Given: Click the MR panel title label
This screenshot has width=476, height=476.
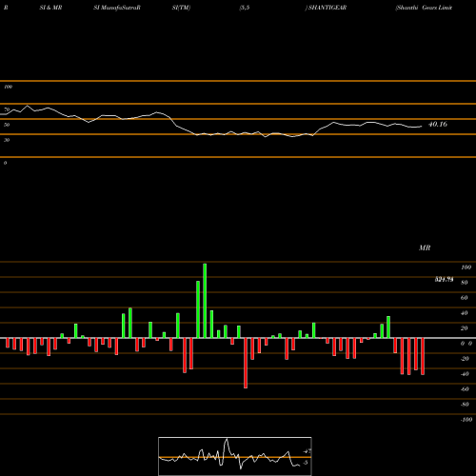Looking at the screenshot, I should click(425, 248).
